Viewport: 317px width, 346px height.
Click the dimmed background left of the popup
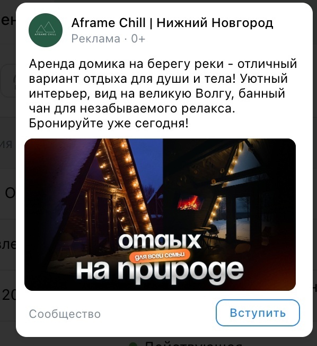8,177
